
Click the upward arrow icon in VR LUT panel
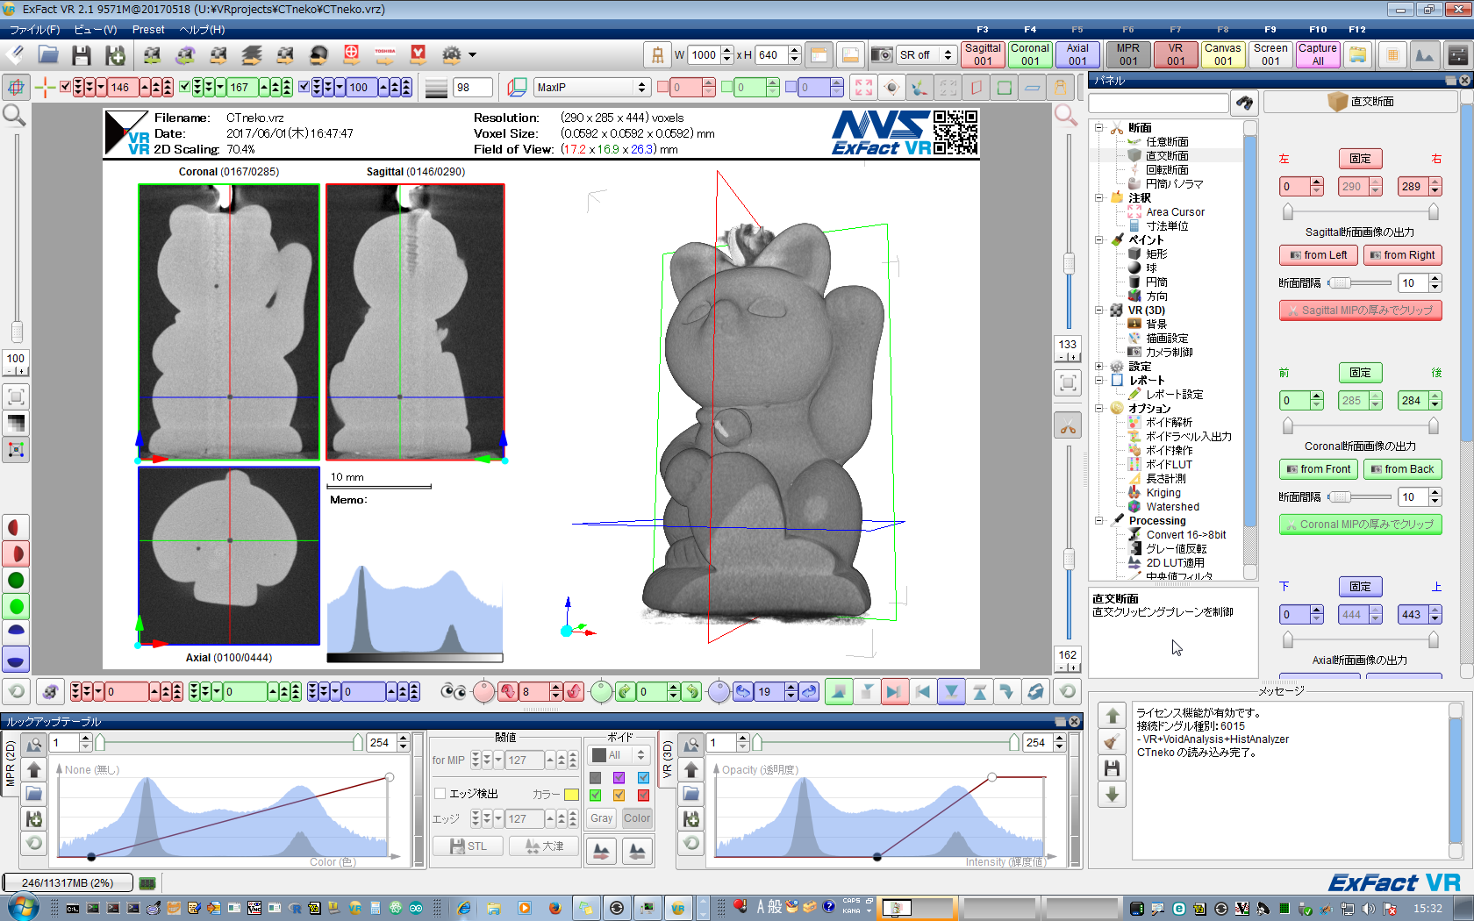click(691, 769)
